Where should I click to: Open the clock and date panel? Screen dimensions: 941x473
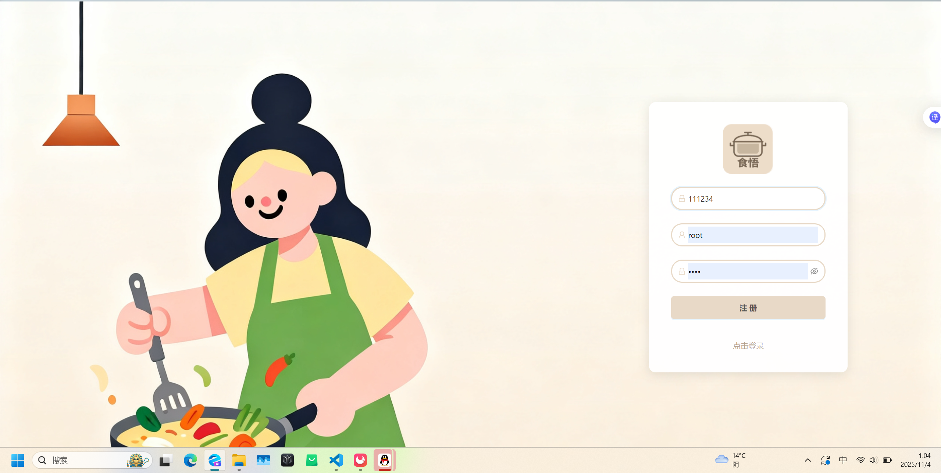[x=916, y=460]
